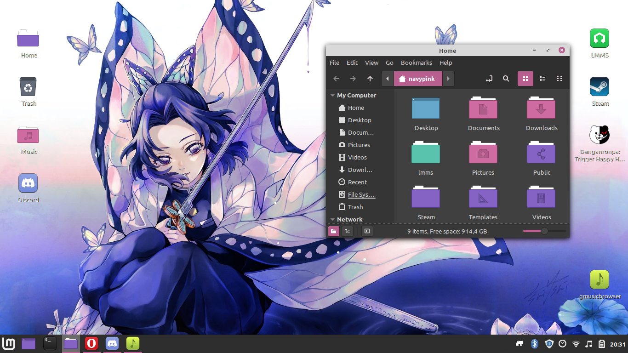Switch to list view mode
Viewport: 628px width, 353px height.
coord(542,79)
